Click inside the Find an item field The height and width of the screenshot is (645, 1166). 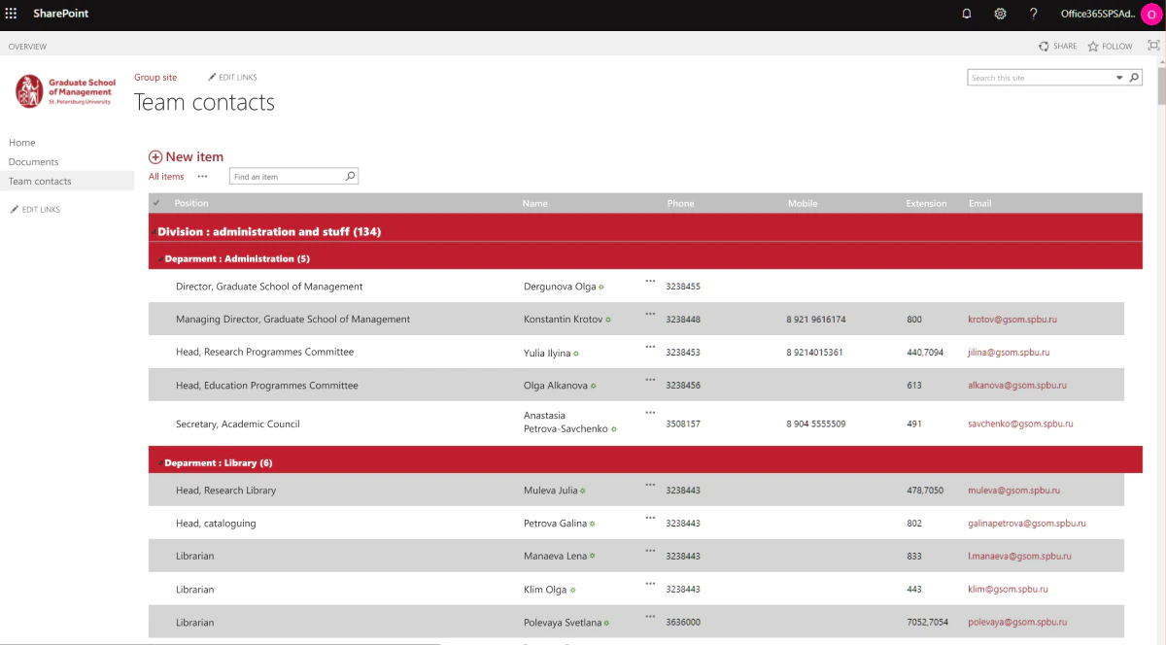[x=287, y=177]
